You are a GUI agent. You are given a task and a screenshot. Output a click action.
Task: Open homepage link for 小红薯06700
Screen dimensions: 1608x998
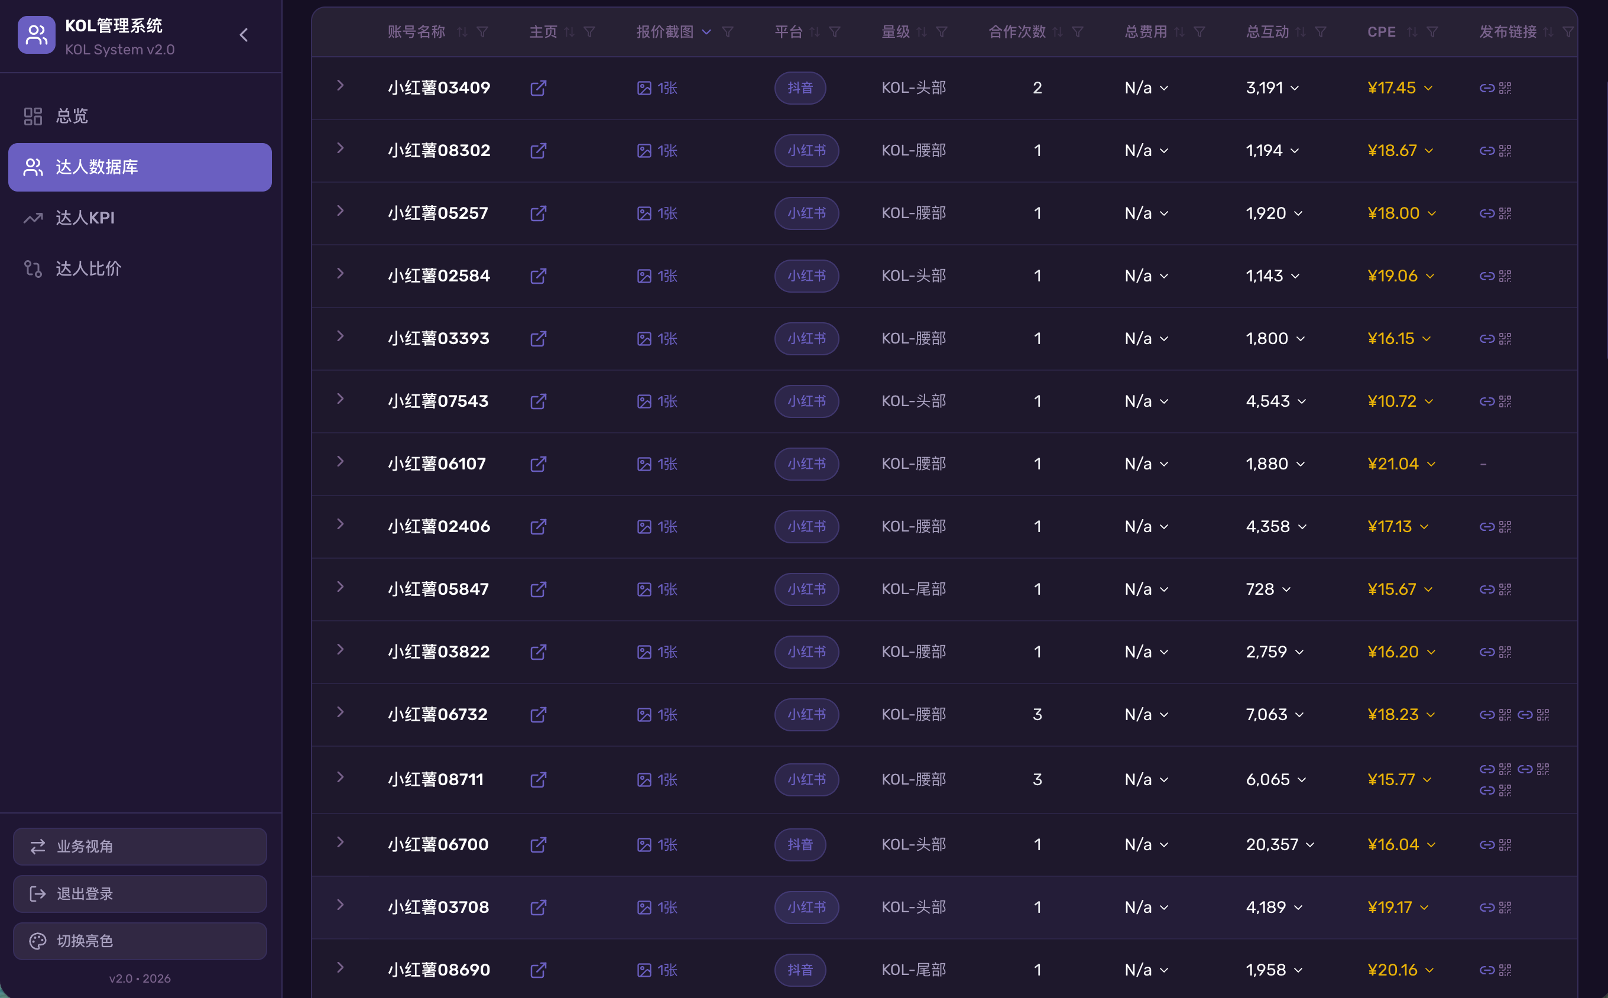pyautogui.click(x=538, y=845)
